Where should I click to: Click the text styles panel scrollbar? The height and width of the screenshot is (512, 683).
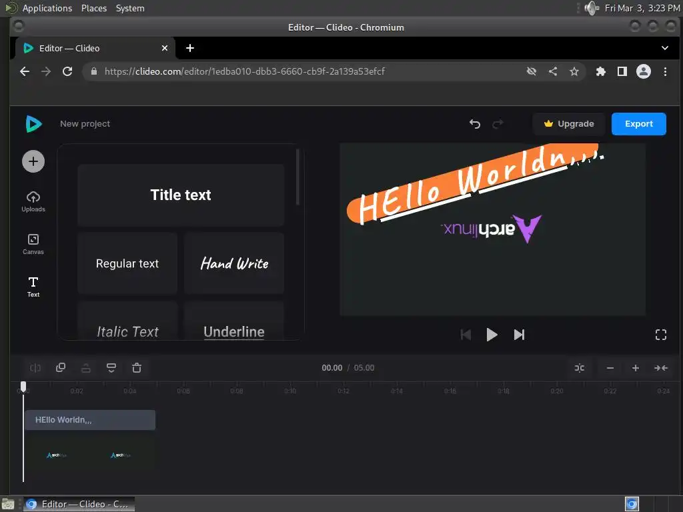click(297, 177)
